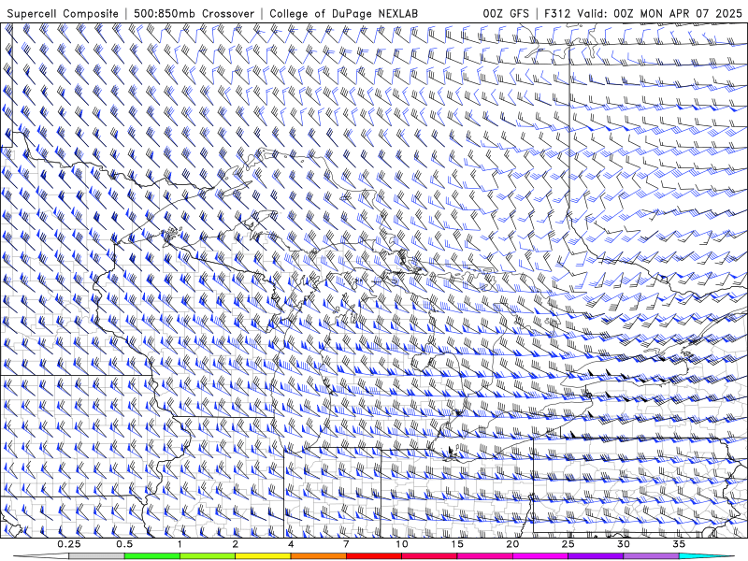Click the '7' legend value
Viewport: 748px width, 561px height.
click(x=346, y=544)
